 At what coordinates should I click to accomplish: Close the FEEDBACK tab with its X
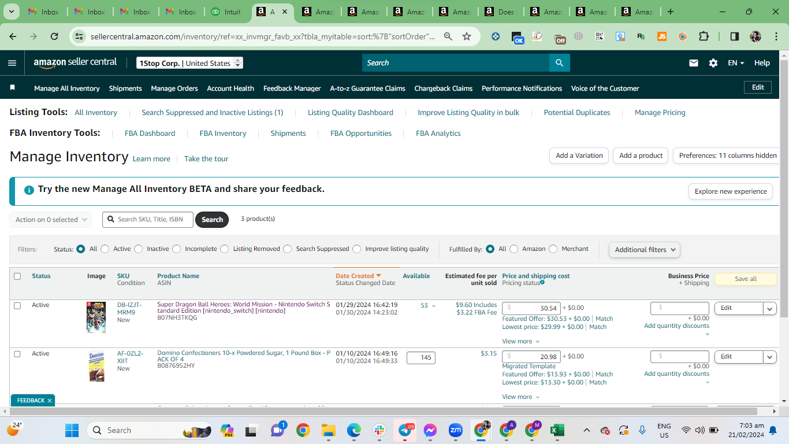(x=50, y=400)
